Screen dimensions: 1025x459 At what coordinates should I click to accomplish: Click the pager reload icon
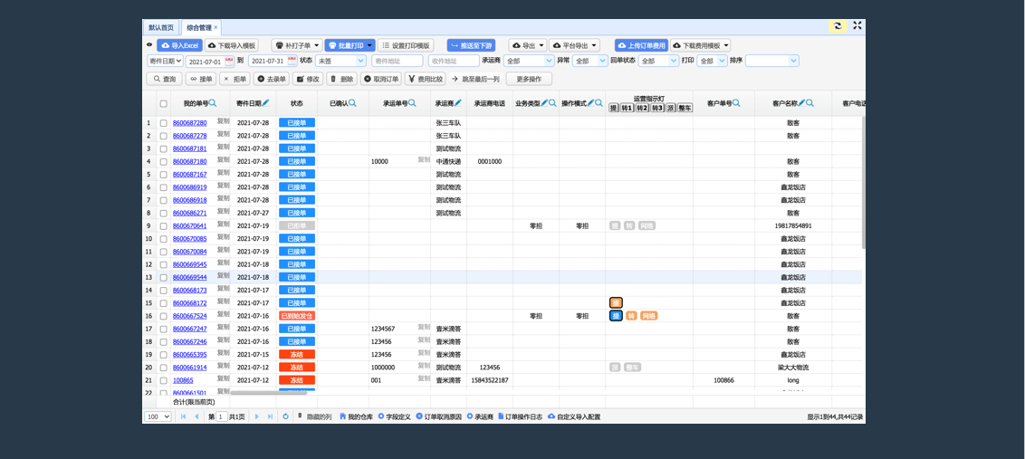pyautogui.click(x=285, y=416)
